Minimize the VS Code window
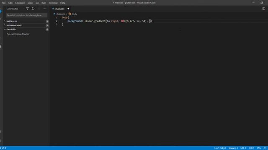 coord(253,3)
